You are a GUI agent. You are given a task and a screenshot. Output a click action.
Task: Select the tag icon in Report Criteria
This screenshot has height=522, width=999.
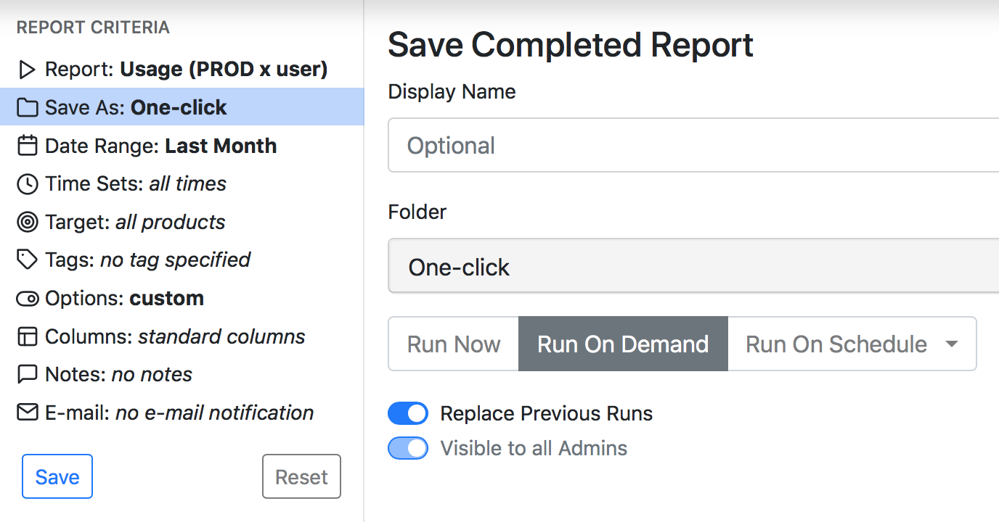pos(26,260)
